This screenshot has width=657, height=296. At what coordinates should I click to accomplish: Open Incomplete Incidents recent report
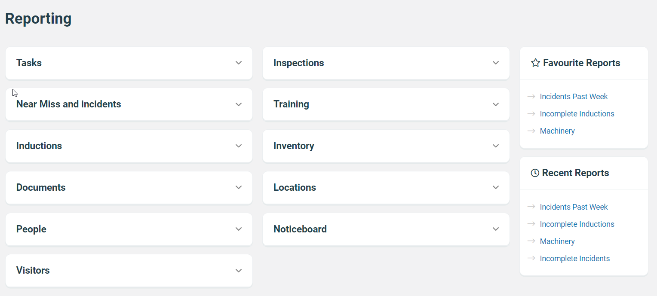(x=575, y=259)
